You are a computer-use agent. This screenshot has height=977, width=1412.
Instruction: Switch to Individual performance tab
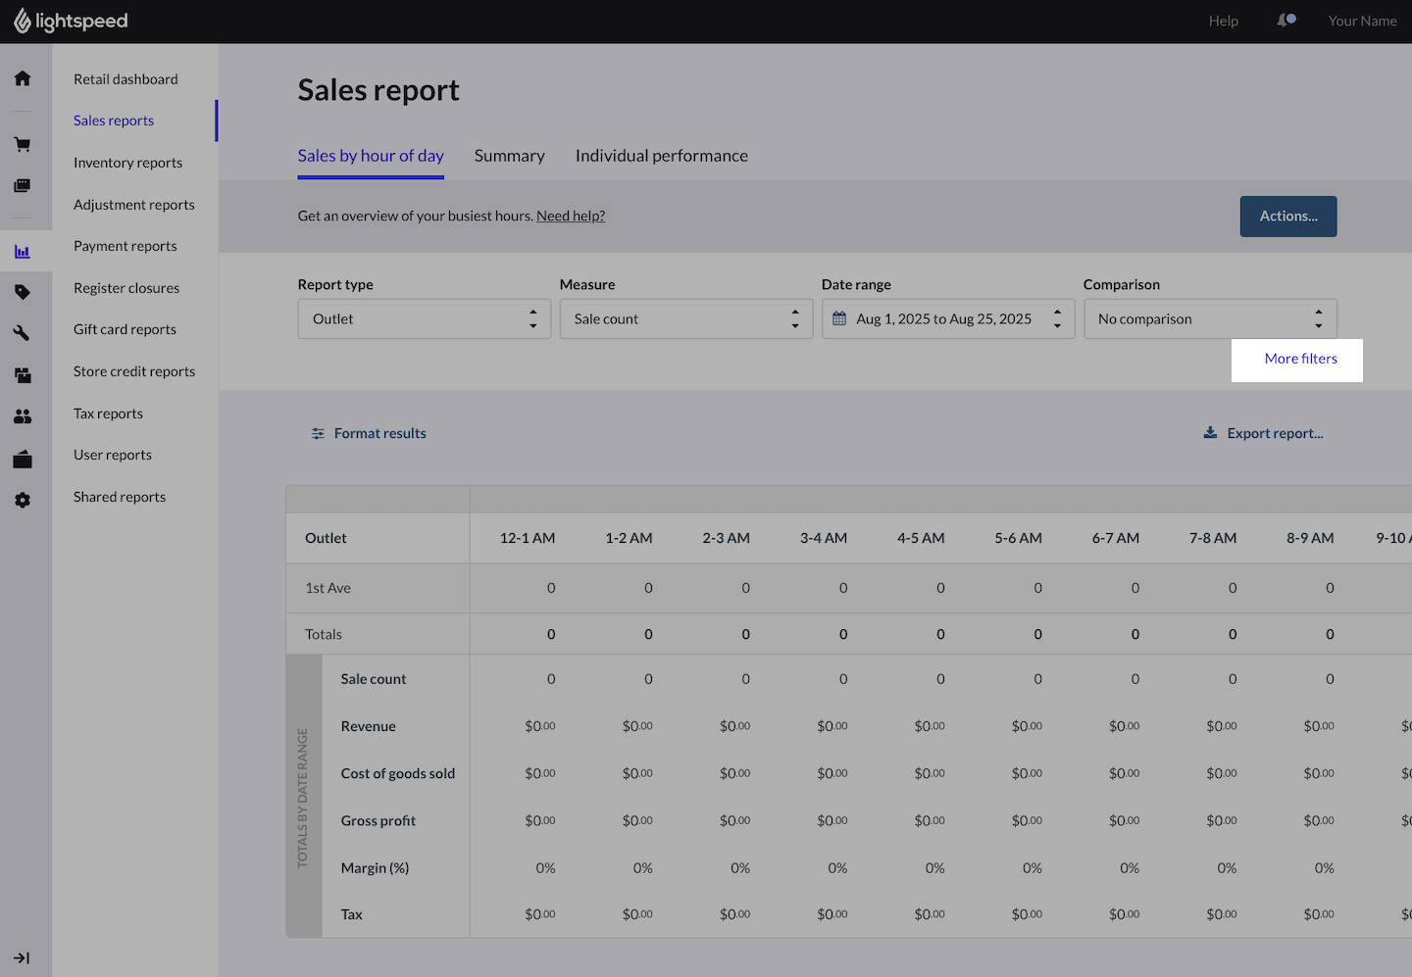point(662,156)
